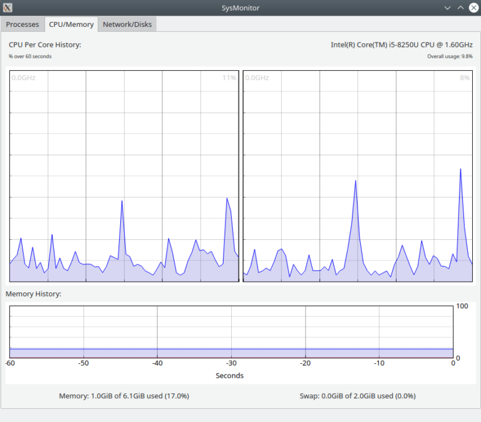Click the 100 label on memory graph scale
The image size is (481, 422).
[x=462, y=306]
